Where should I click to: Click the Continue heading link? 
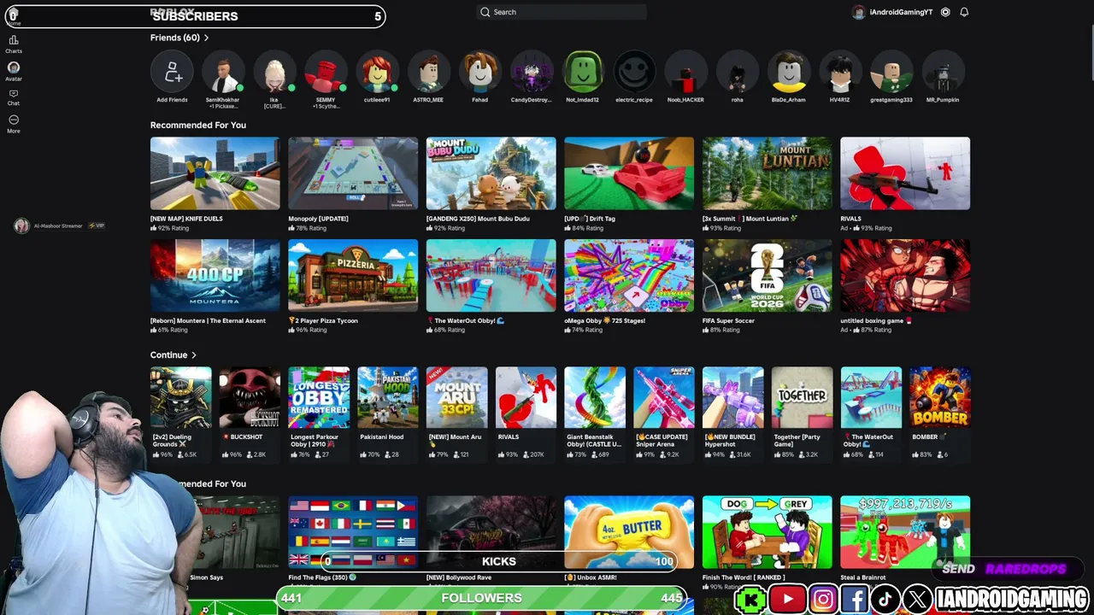pyautogui.click(x=168, y=355)
